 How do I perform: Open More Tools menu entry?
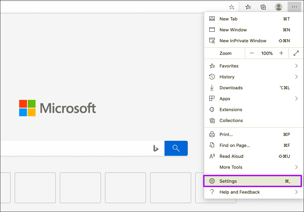tap(254, 167)
